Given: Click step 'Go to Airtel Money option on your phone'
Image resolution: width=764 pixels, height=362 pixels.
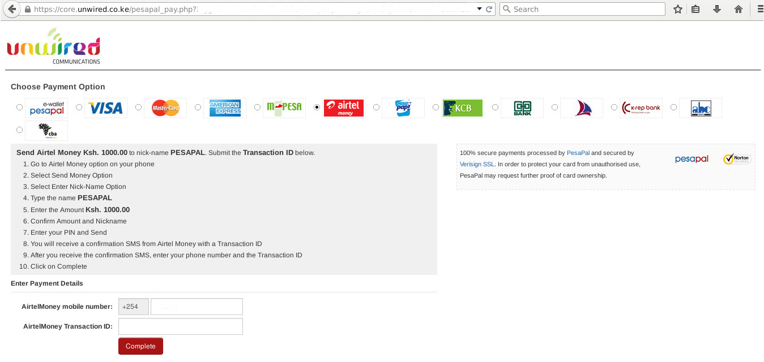Looking at the screenshot, I should pyautogui.click(x=92, y=164).
